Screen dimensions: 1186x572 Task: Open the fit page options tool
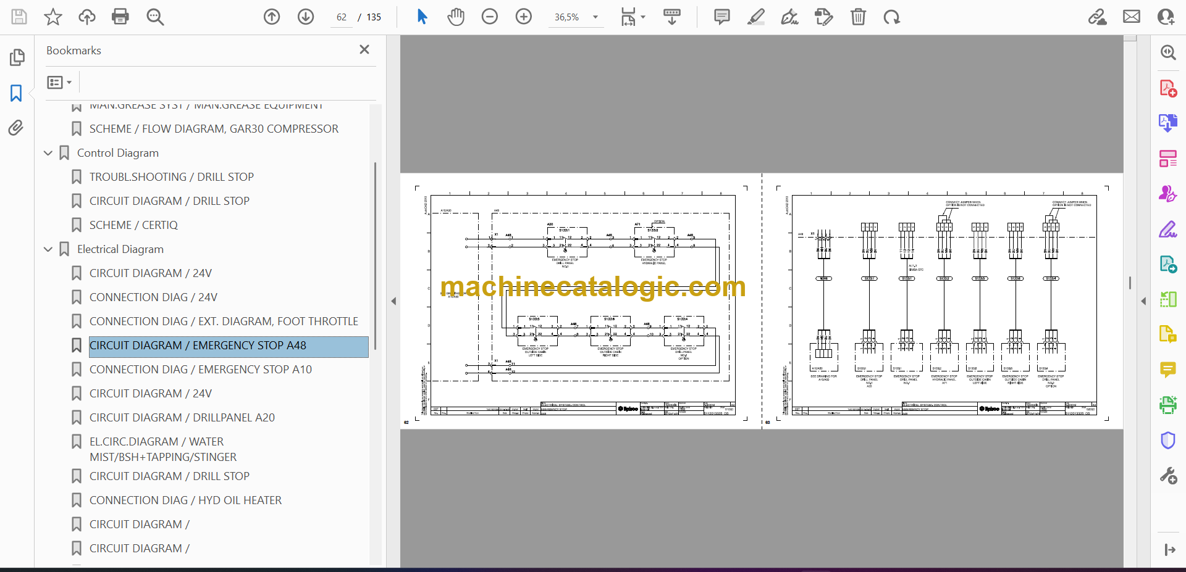click(632, 17)
